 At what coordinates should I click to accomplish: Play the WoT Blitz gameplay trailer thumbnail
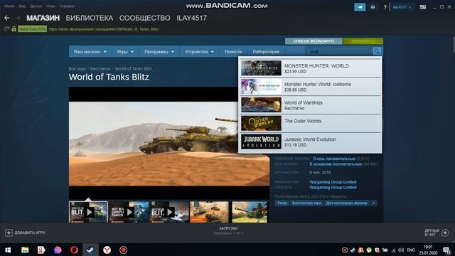(129, 212)
